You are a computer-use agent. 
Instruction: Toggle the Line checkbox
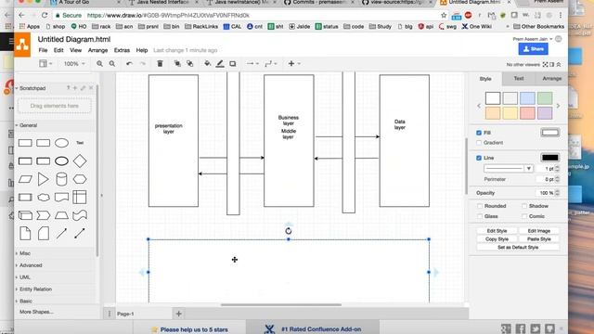[479, 158]
